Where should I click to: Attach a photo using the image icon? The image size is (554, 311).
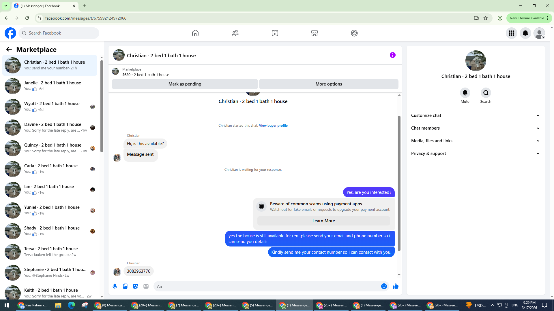tap(125, 286)
